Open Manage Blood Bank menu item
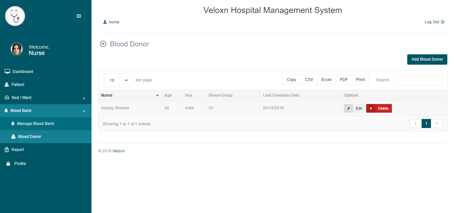 pyautogui.click(x=35, y=124)
